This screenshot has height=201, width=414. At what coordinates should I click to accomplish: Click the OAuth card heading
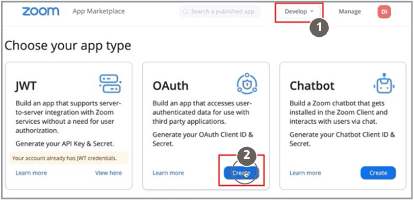click(171, 86)
